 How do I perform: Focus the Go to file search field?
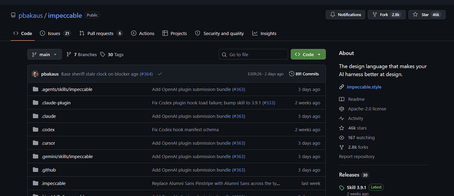253,54
